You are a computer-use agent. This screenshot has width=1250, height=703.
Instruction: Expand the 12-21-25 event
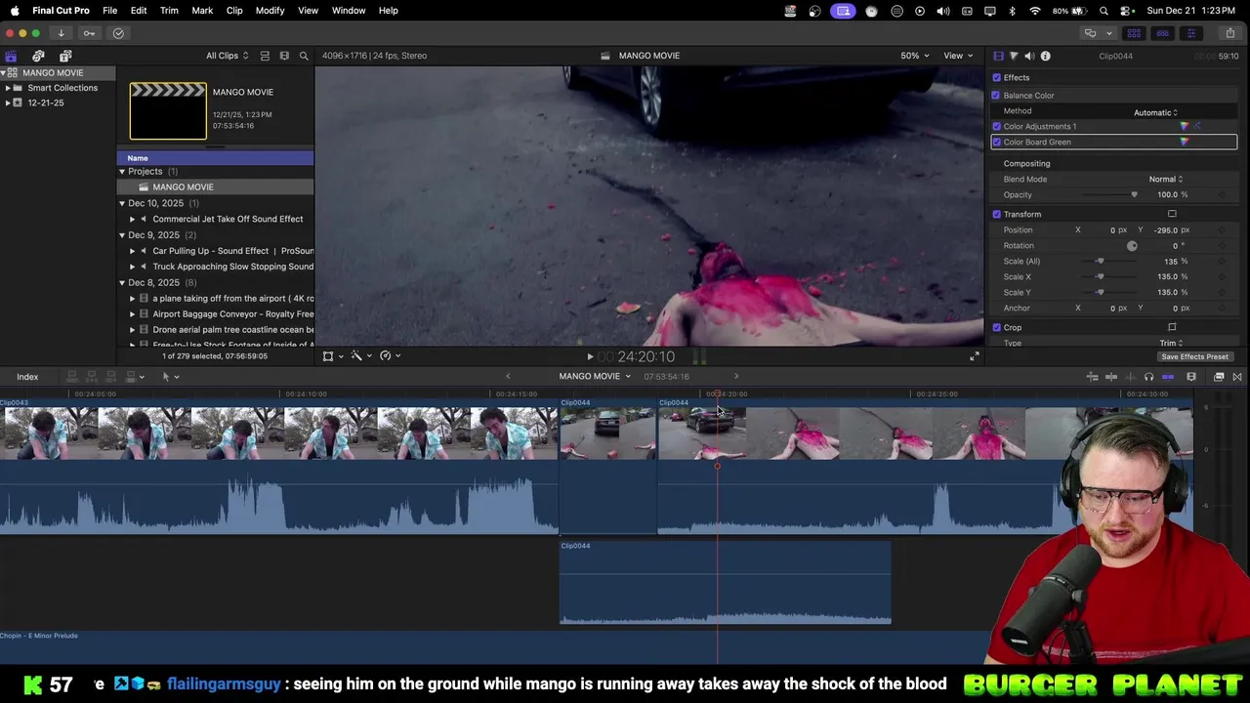click(x=8, y=103)
